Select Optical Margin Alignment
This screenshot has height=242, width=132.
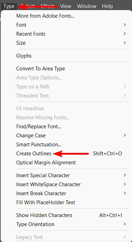pos(46,163)
